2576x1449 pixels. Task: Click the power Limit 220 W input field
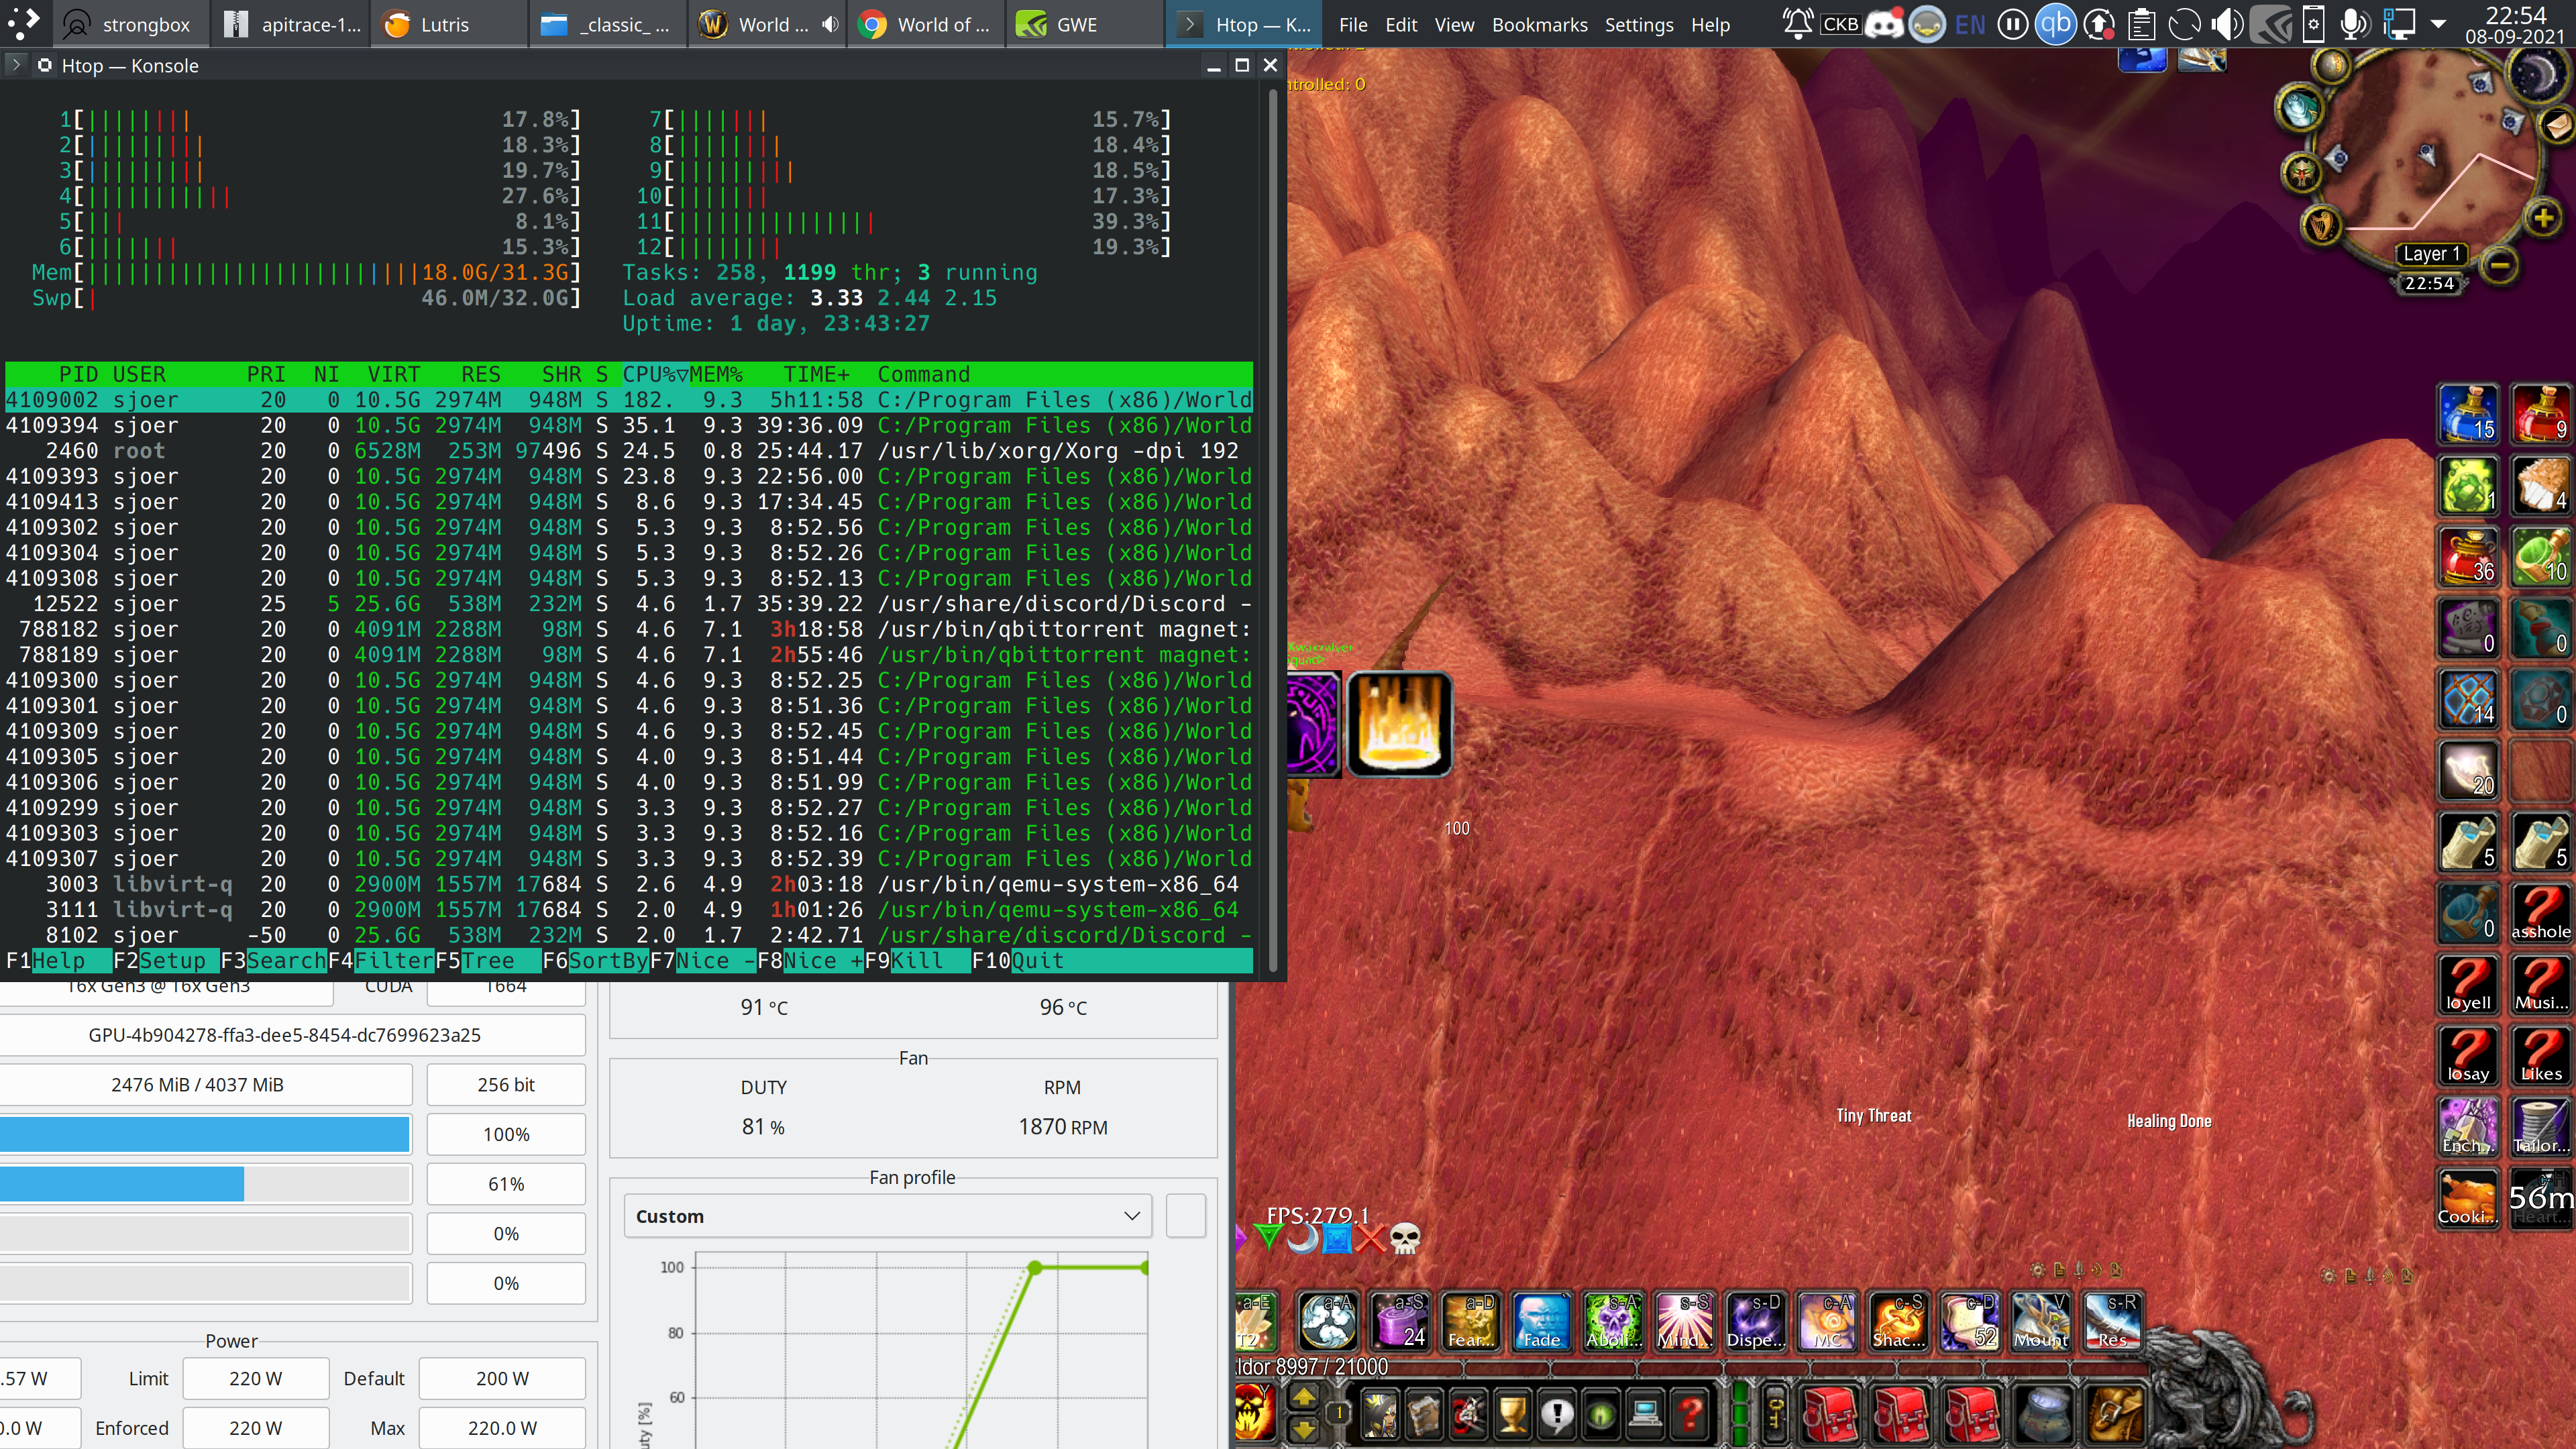(255, 1378)
